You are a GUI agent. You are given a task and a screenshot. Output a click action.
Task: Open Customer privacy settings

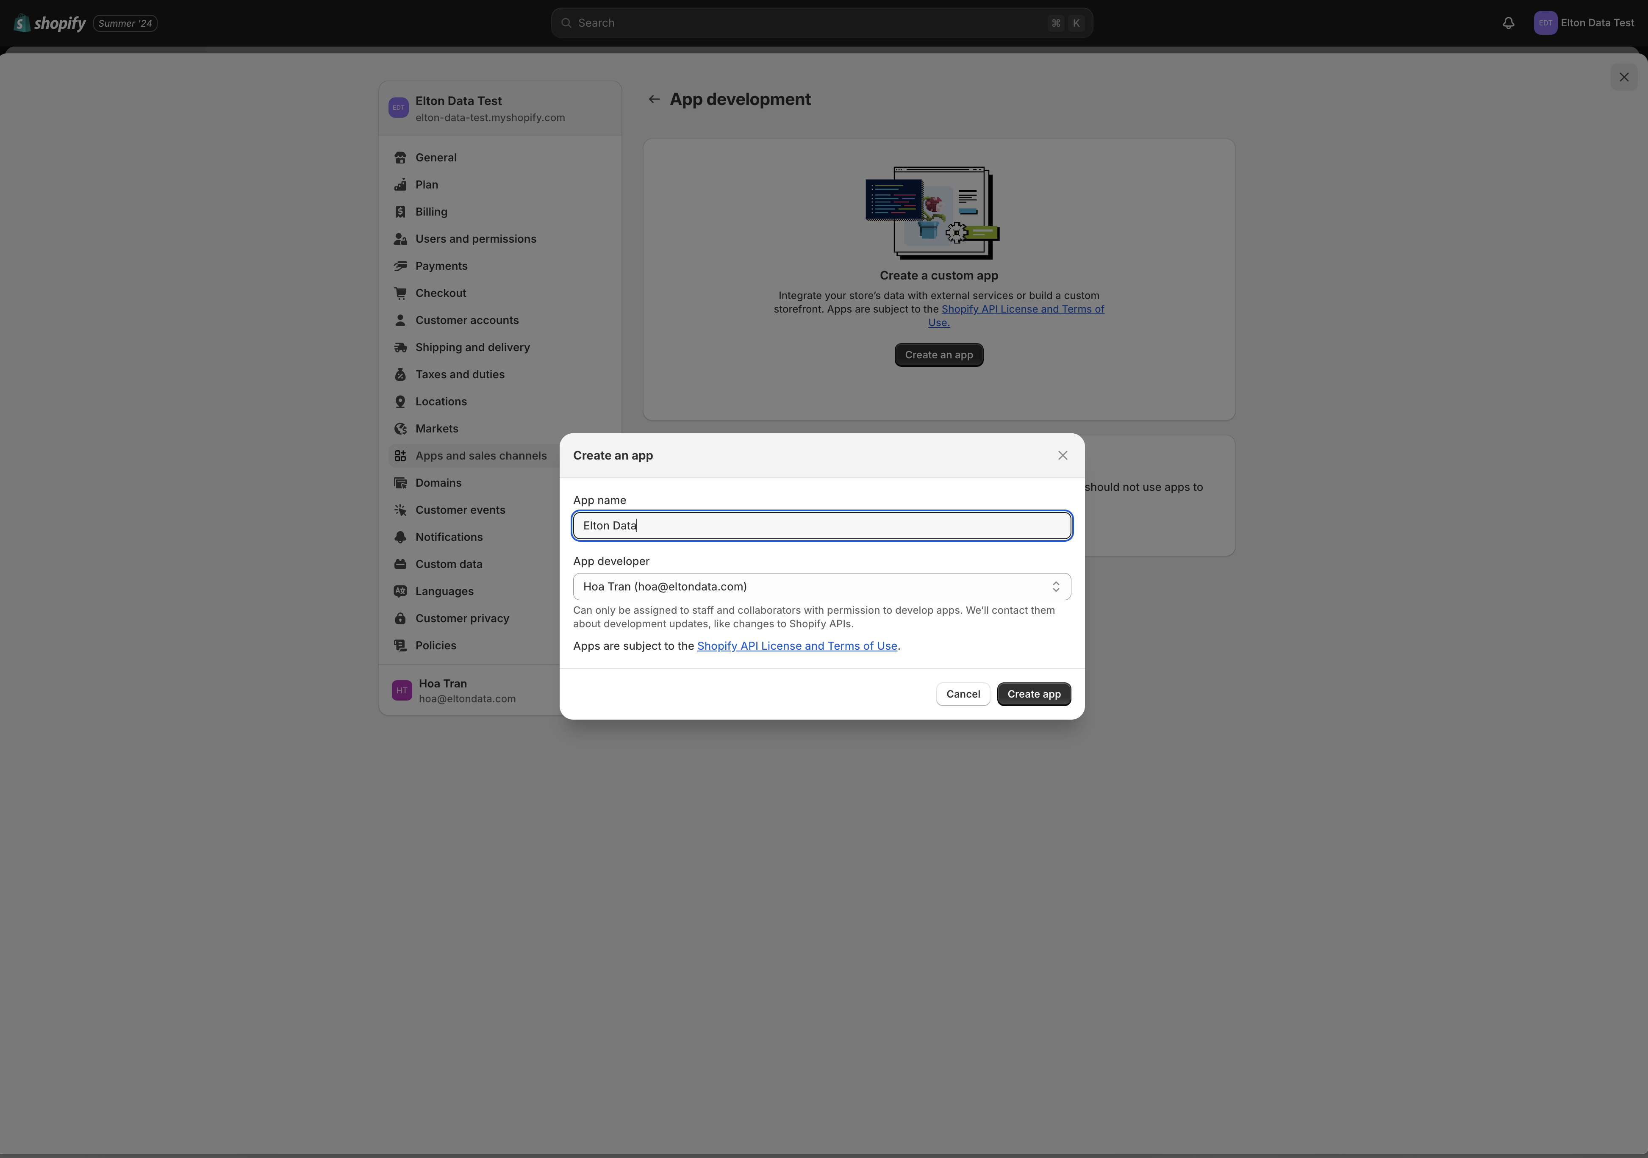(462, 618)
